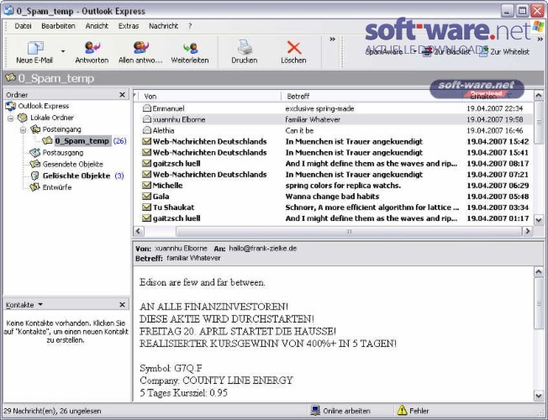Collapse the Lokale Ordner tree node
The width and height of the screenshot is (548, 420).
click(11, 118)
